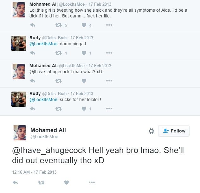This screenshot has width=200, height=193.
Task: Reply to 'sucks for her lololol' tweet
Action: coord(33,109)
